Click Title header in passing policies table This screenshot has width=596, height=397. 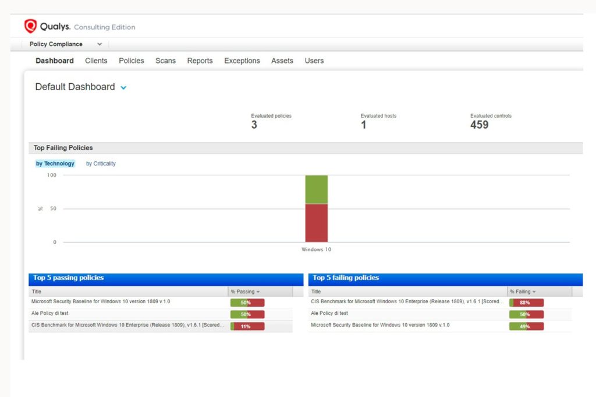pyautogui.click(x=37, y=292)
